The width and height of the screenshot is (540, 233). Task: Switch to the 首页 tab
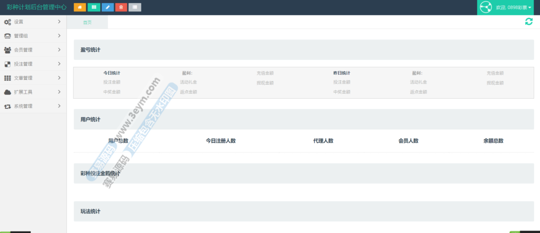point(88,22)
